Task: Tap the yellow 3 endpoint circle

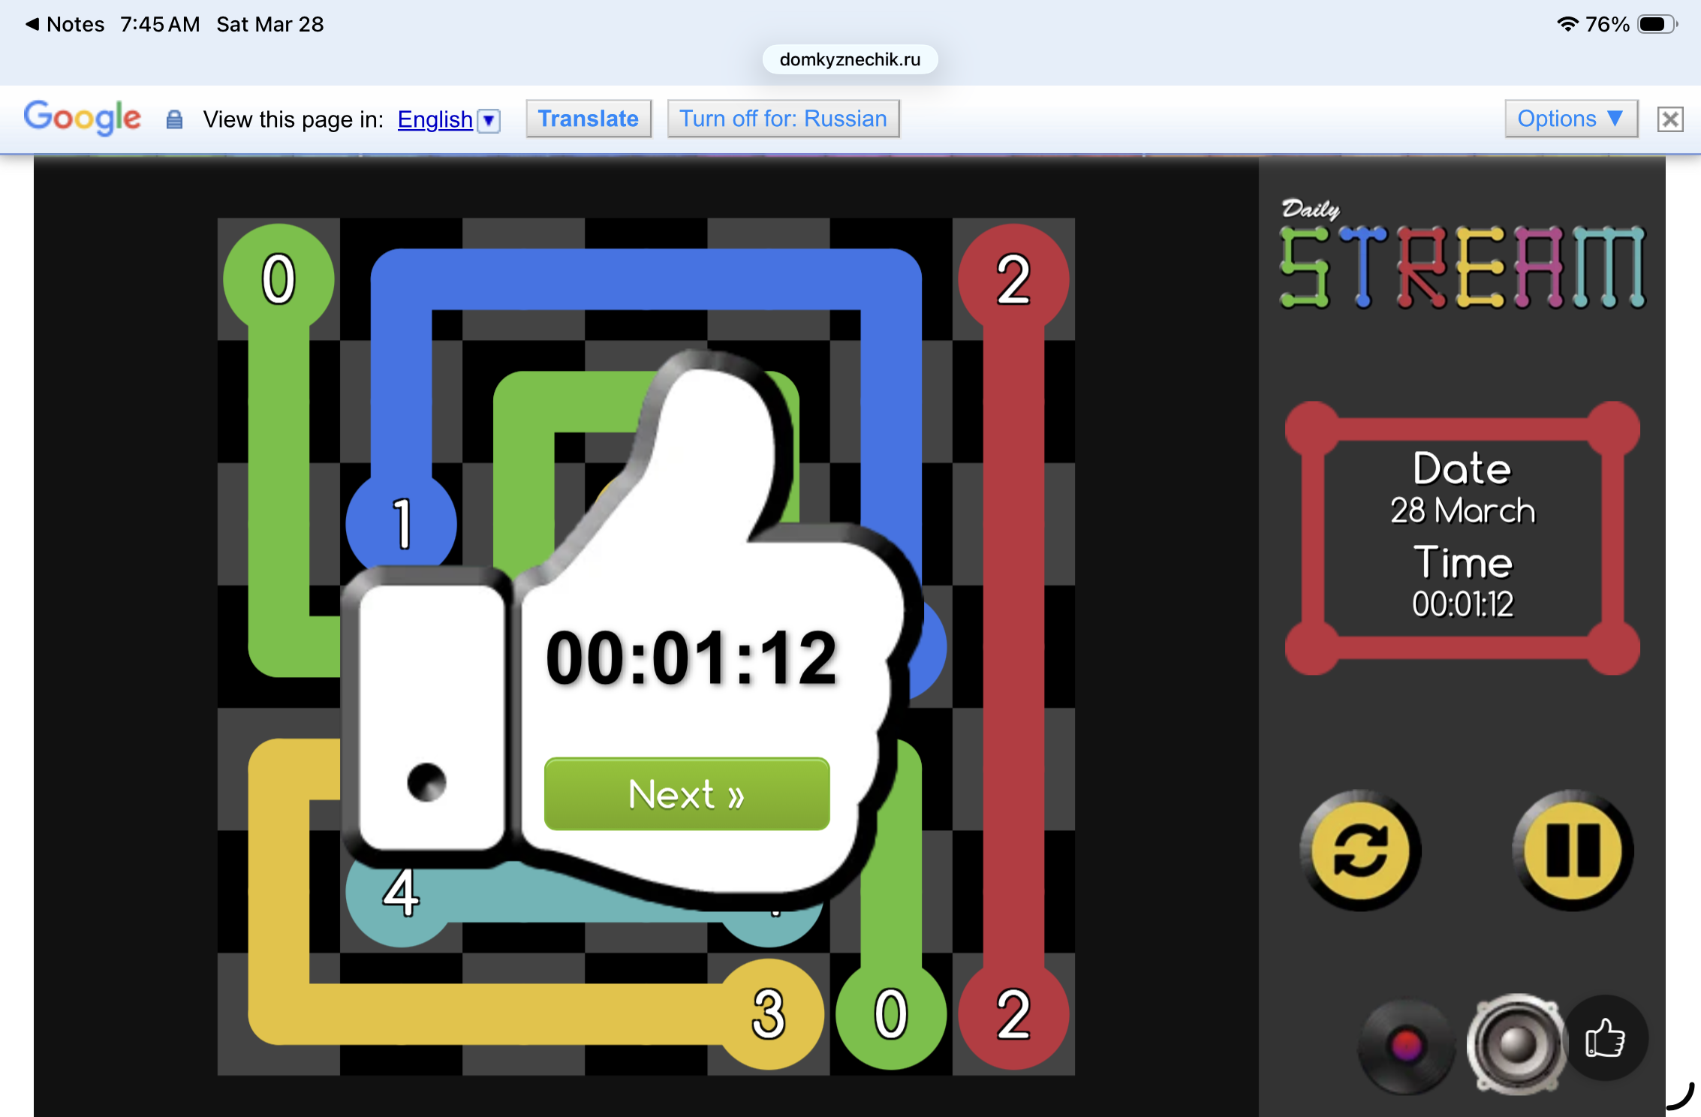Action: [x=769, y=1013]
